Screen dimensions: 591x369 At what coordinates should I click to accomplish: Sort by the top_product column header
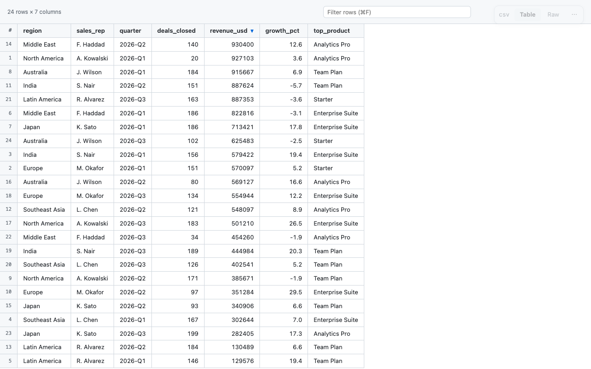(336, 31)
